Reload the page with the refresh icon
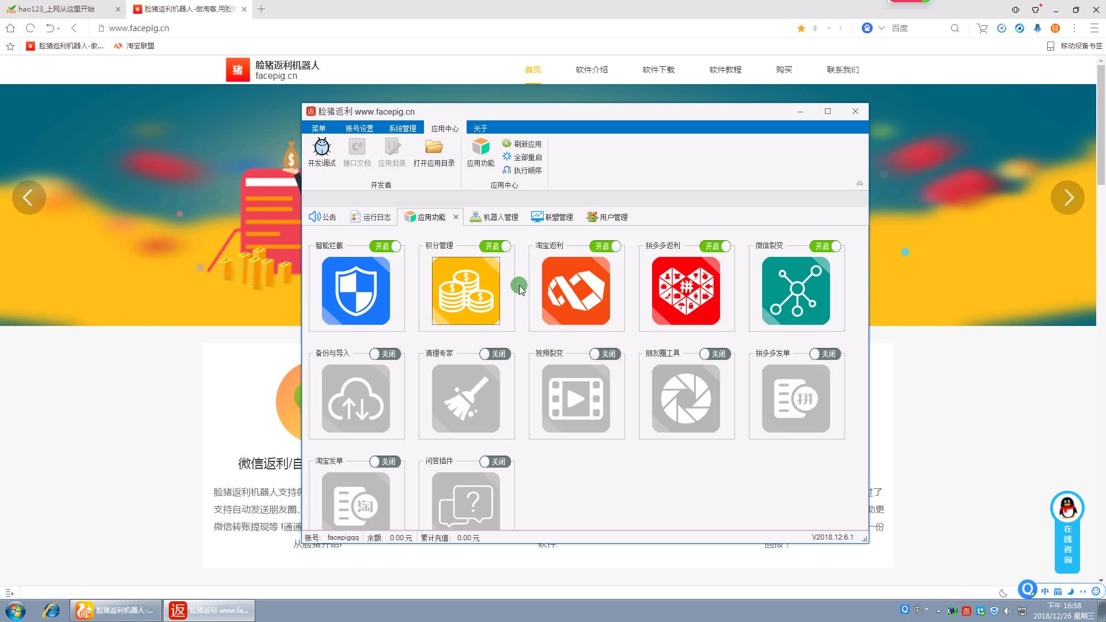Screen dimensions: 1106x622 coord(31,28)
